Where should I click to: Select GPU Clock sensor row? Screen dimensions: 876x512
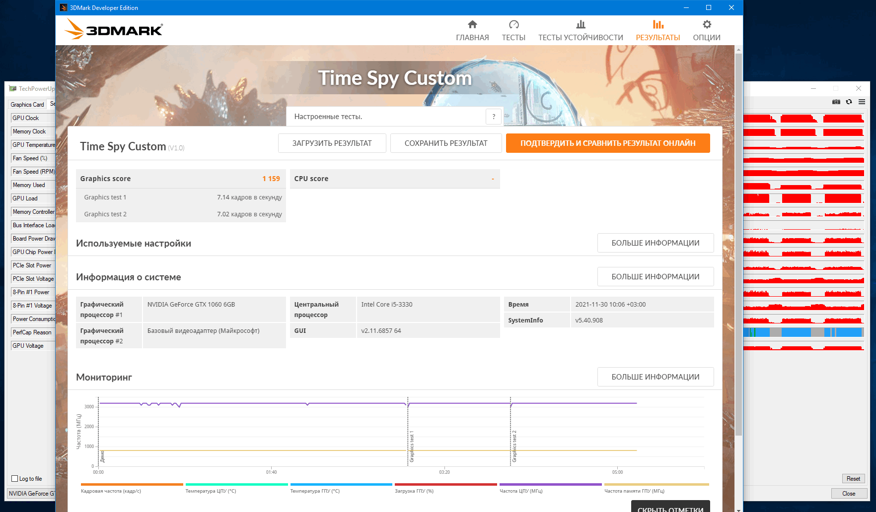32,118
